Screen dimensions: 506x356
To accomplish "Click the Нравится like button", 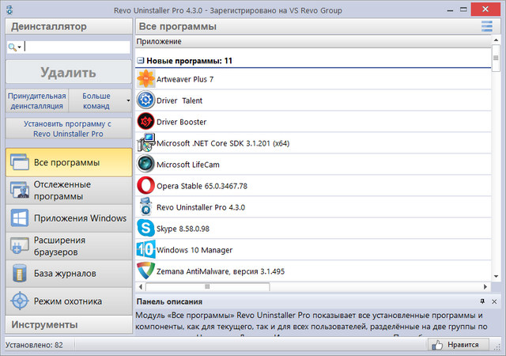I will 455,345.
